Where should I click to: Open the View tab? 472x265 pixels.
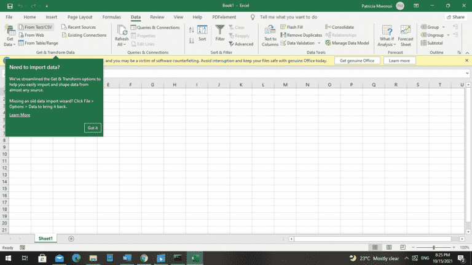[x=178, y=17]
